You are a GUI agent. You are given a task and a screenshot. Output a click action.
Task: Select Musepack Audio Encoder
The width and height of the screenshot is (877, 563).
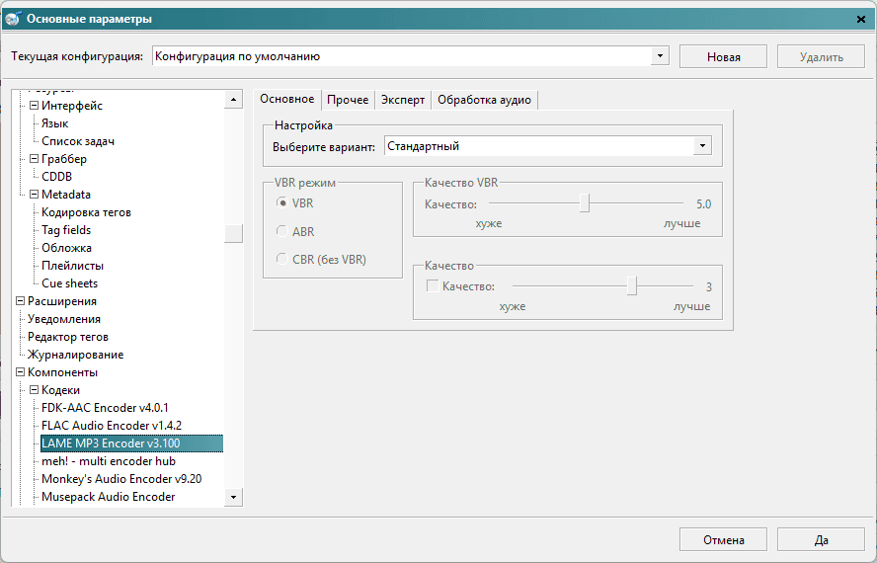(108, 497)
